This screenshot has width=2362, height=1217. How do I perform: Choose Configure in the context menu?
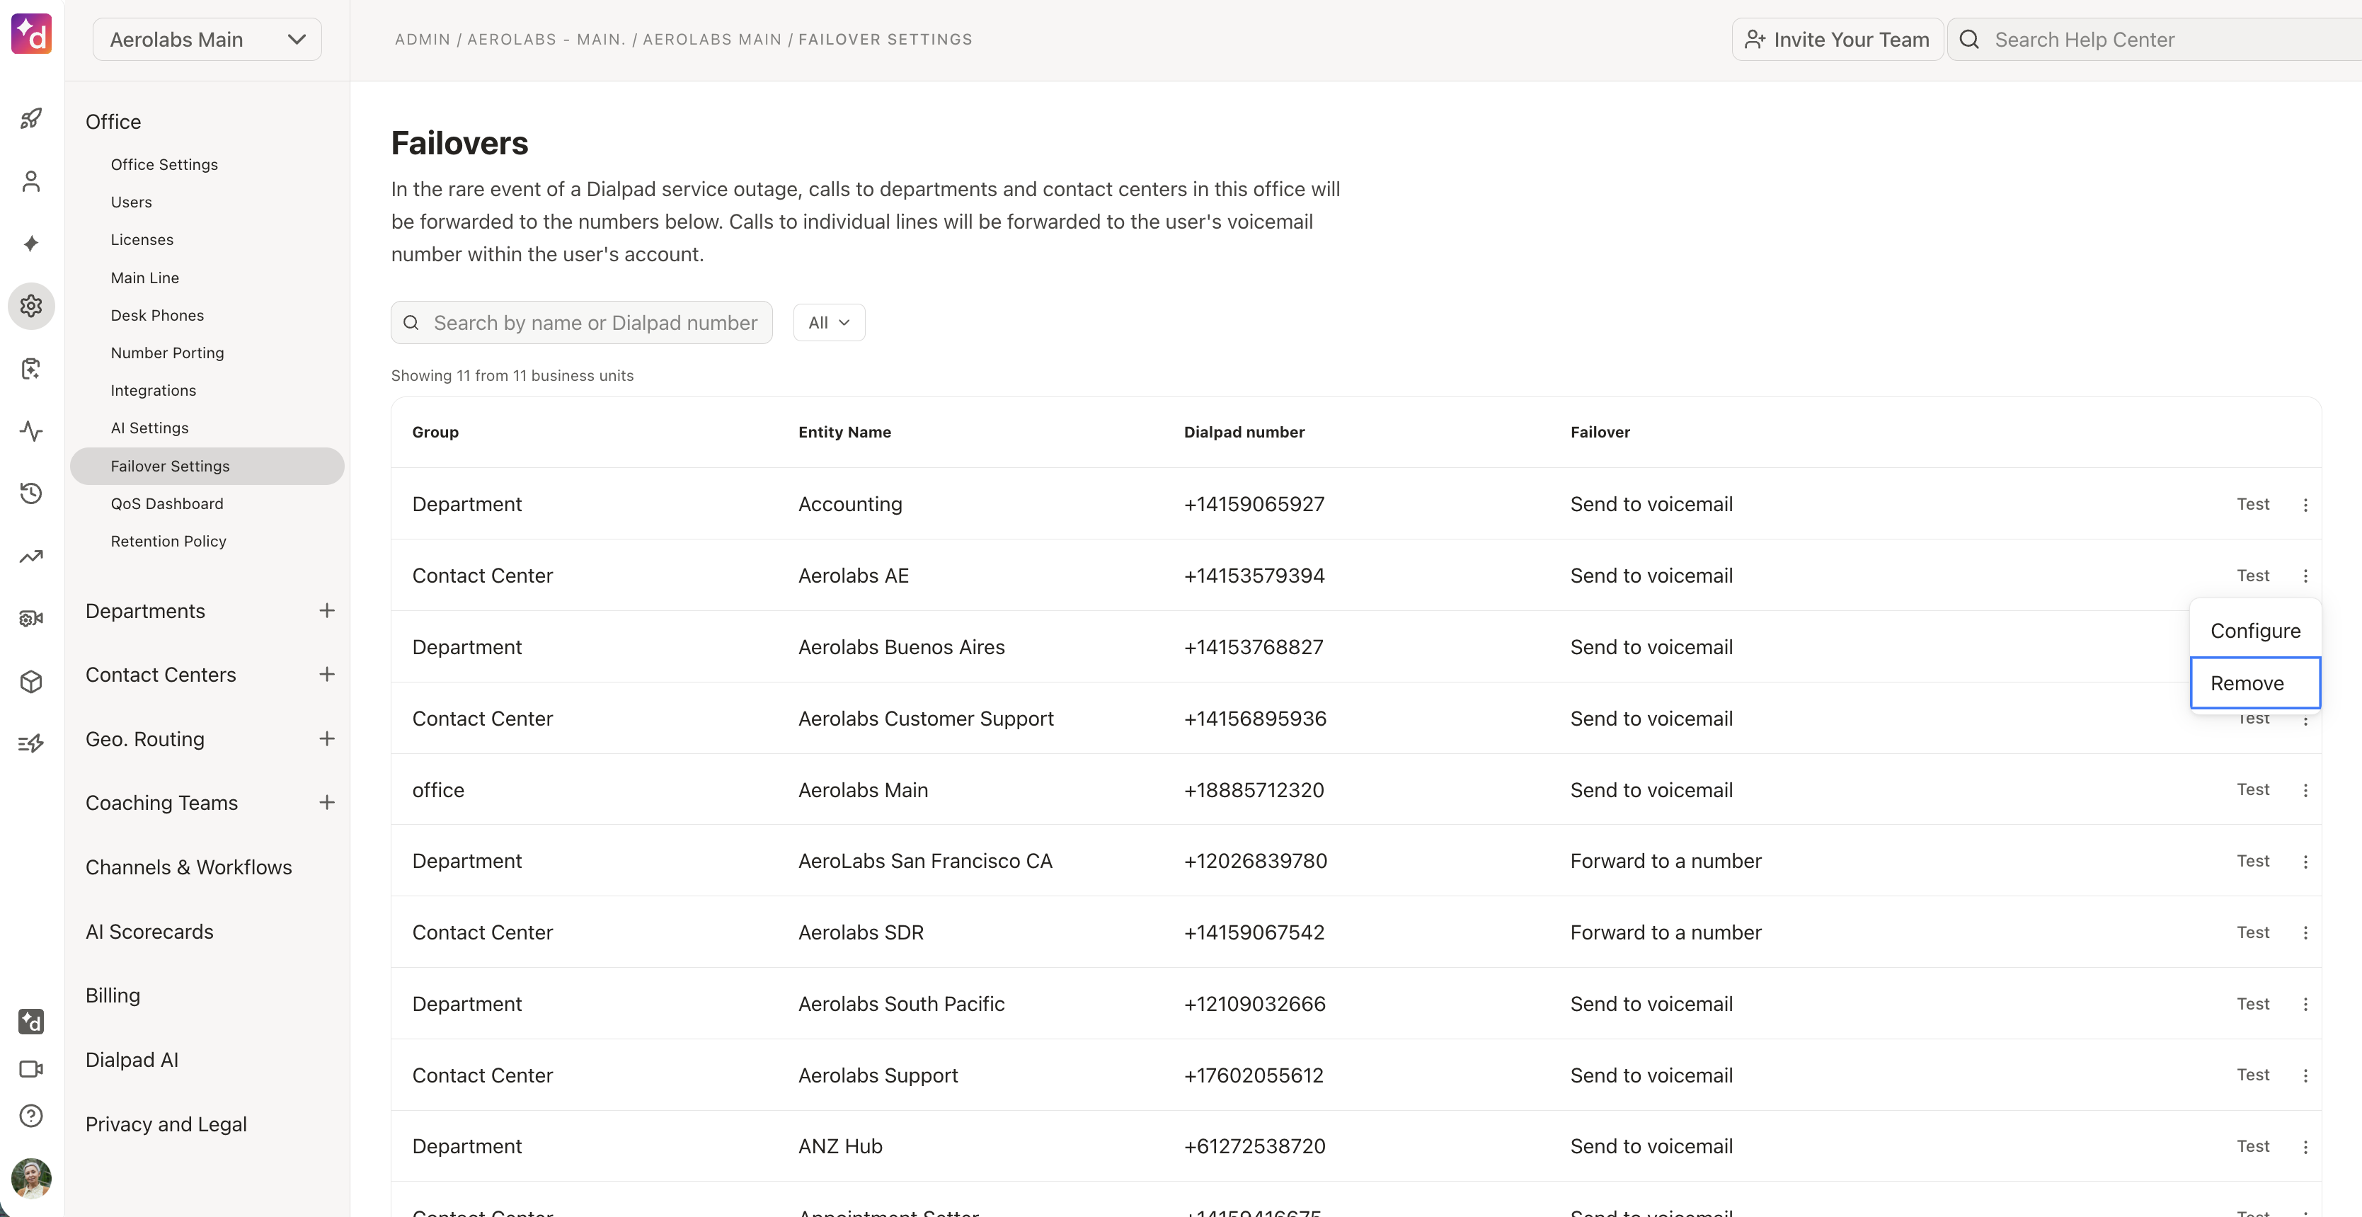tap(2254, 631)
